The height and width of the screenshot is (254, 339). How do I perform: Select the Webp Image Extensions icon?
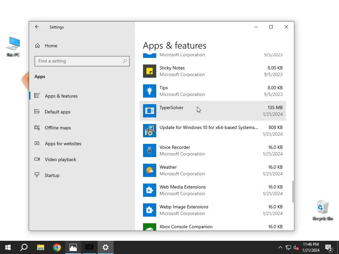(150, 210)
